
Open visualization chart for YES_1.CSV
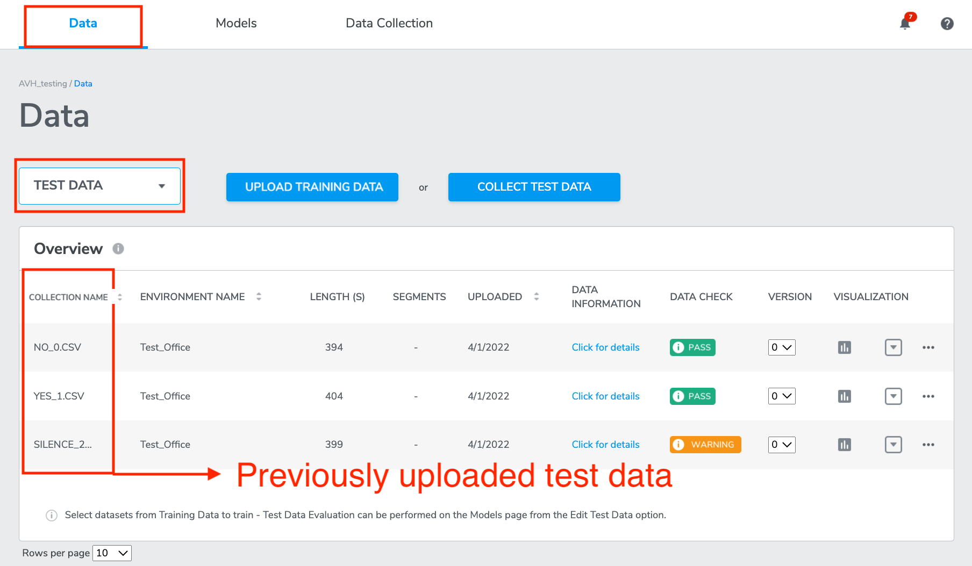click(845, 396)
